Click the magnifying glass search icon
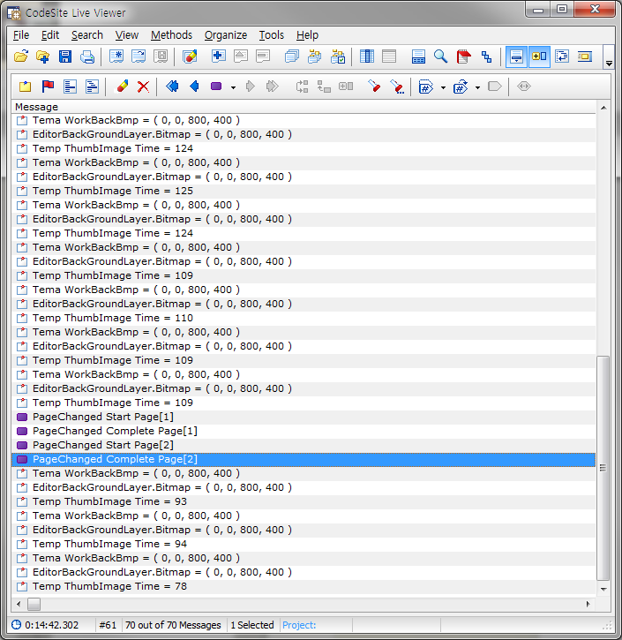Image resolution: width=622 pixels, height=640 pixels. pos(440,57)
